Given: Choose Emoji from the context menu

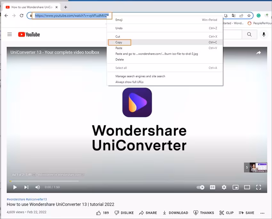Looking at the screenshot, I should tap(165, 20).
